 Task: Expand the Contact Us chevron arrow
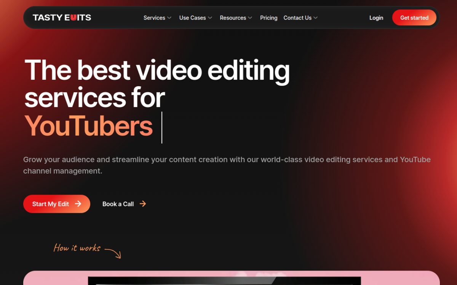(x=315, y=18)
